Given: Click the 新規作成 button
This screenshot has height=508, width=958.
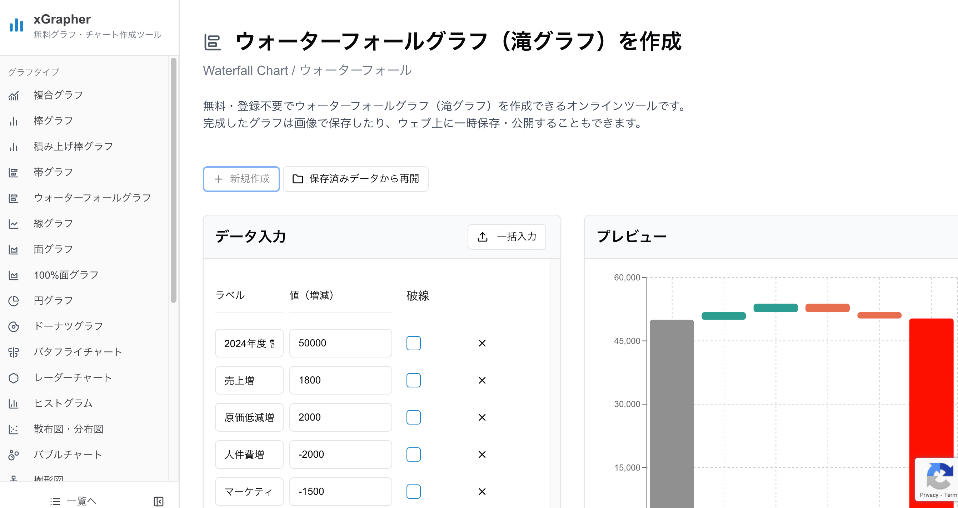Looking at the screenshot, I should point(241,179).
